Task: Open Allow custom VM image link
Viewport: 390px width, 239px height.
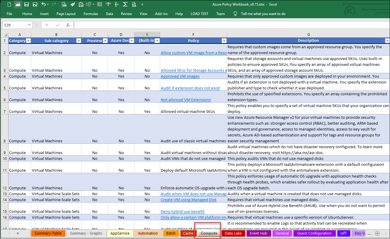Action: click(194, 53)
